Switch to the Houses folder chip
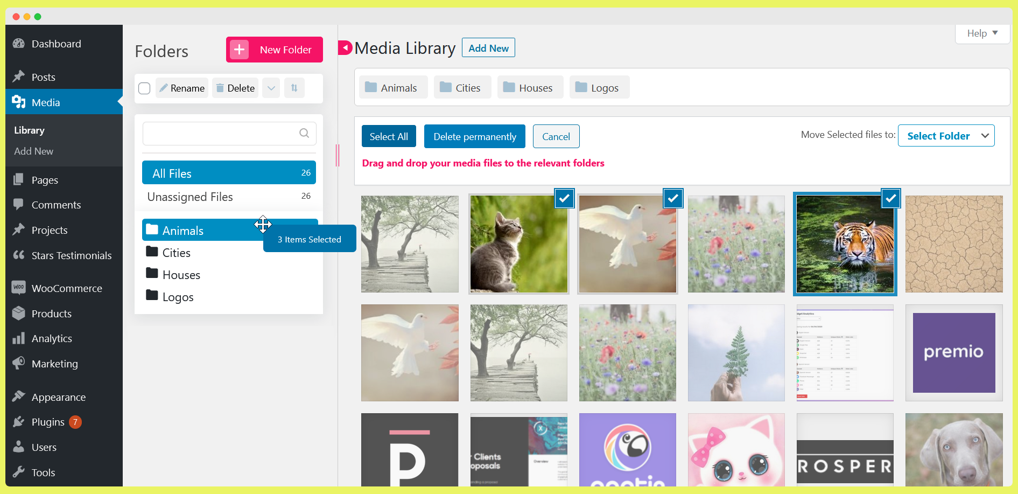 tap(530, 87)
